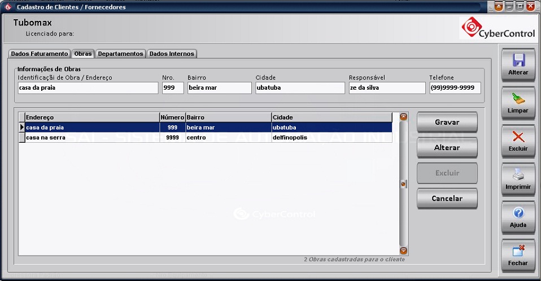This screenshot has width=541, height=281.
Task: Click the Limpar broom icon
Action: pyautogui.click(x=518, y=99)
